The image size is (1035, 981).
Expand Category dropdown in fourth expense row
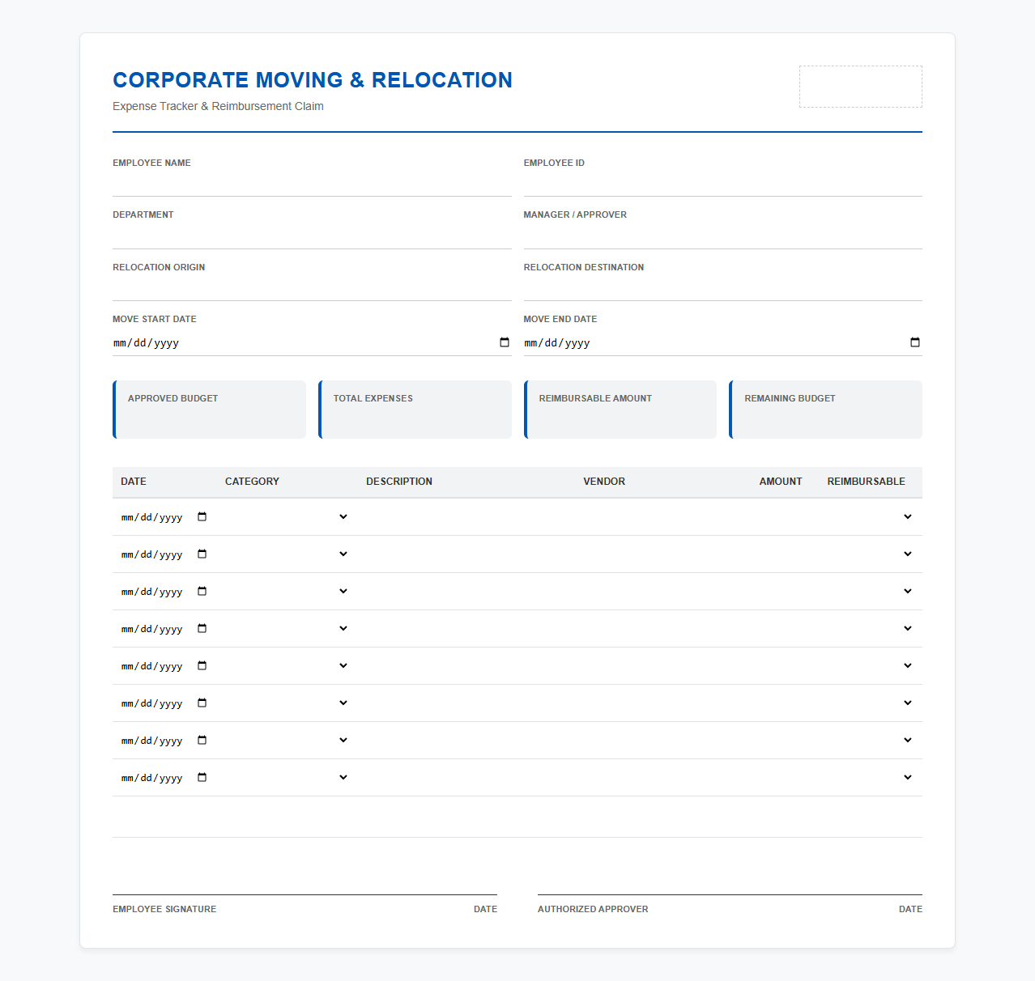click(x=287, y=628)
